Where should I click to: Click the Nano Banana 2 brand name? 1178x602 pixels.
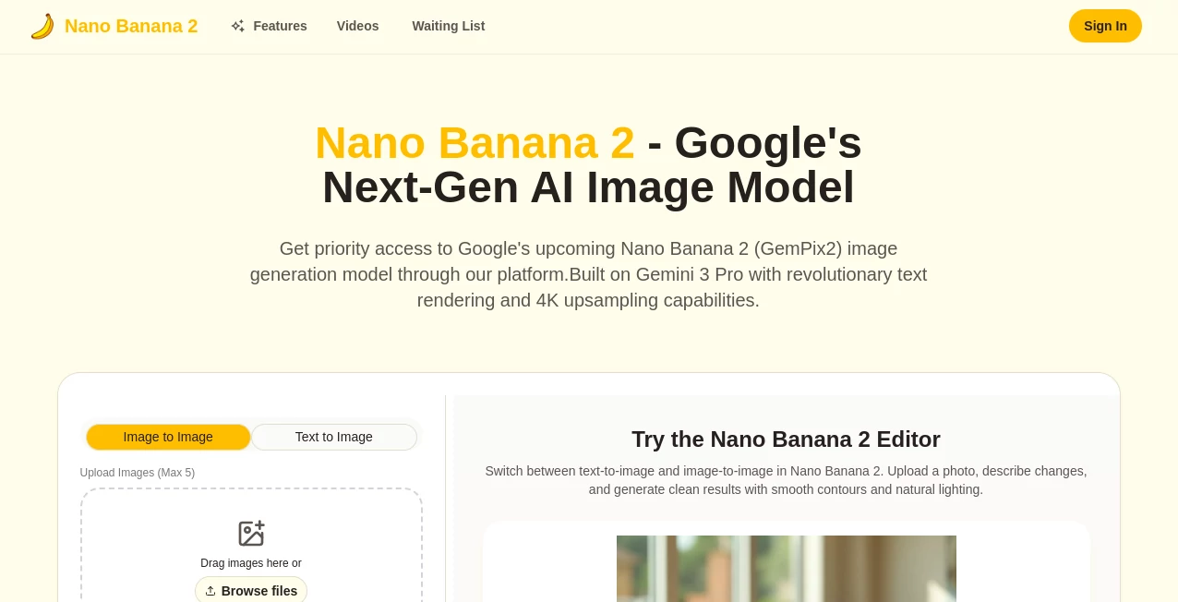pyautogui.click(x=131, y=26)
